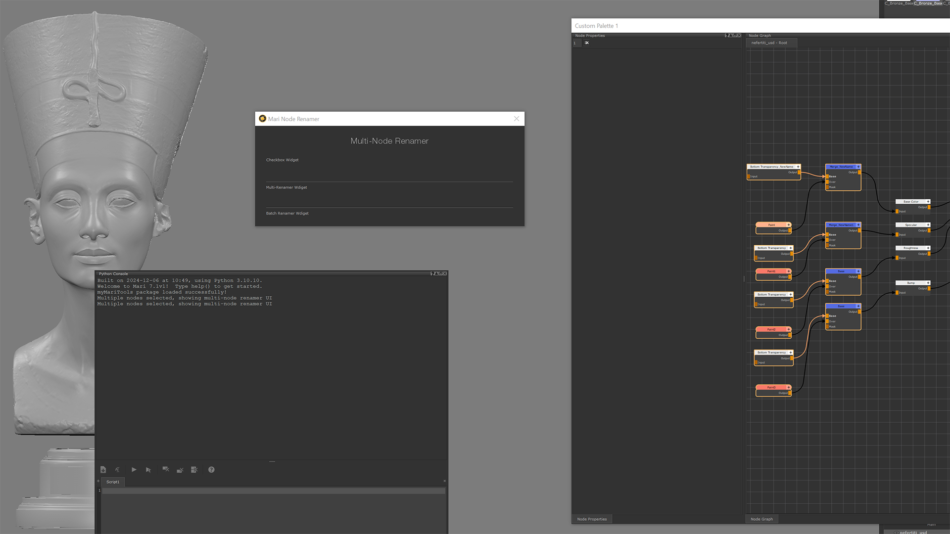Expand the Roughness node plus
Image resolution: width=950 pixels, height=534 pixels.
point(928,248)
